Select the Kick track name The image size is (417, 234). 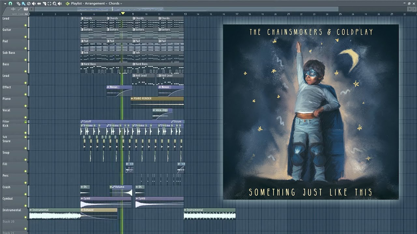pos(6,126)
